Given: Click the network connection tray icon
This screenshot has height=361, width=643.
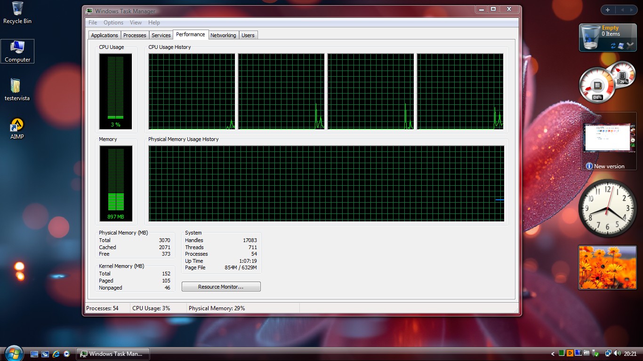Looking at the screenshot, I should [x=608, y=353].
